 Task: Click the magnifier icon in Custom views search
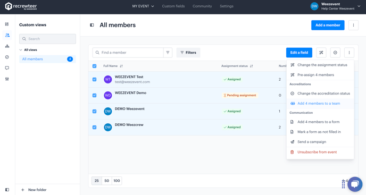click(24, 39)
